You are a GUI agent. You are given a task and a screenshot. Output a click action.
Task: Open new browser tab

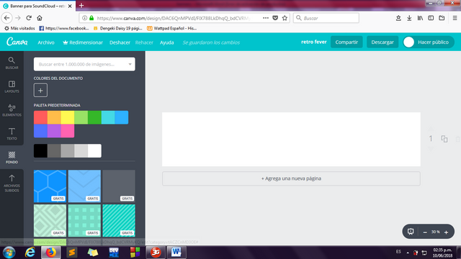coord(81,5)
